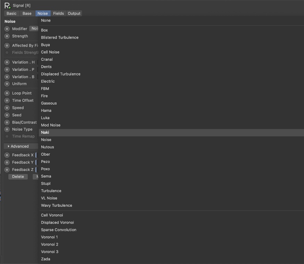Pick None at the top of the list
This screenshot has height=264, width=304.
(x=46, y=20)
